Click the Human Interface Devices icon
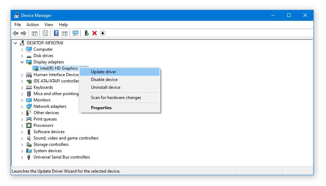Viewport: 326px width, 186px height. [x=29, y=75]
